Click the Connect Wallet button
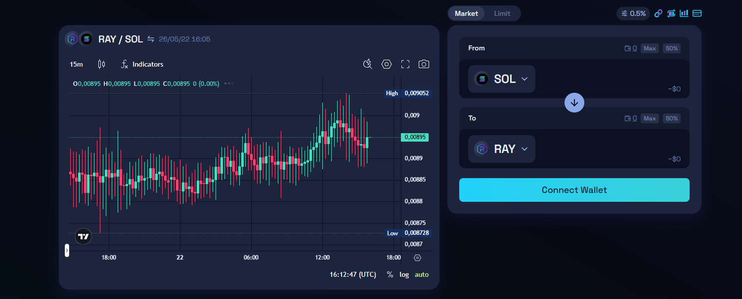Image resolution: width=742 pixels, height=299 pixels. pyautogui.click(x=574, y=190)
